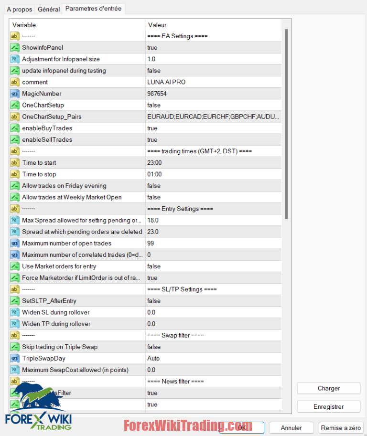Select the OneChartSetup false value
The height and width of the screenshot is (436, 367).
214,105
